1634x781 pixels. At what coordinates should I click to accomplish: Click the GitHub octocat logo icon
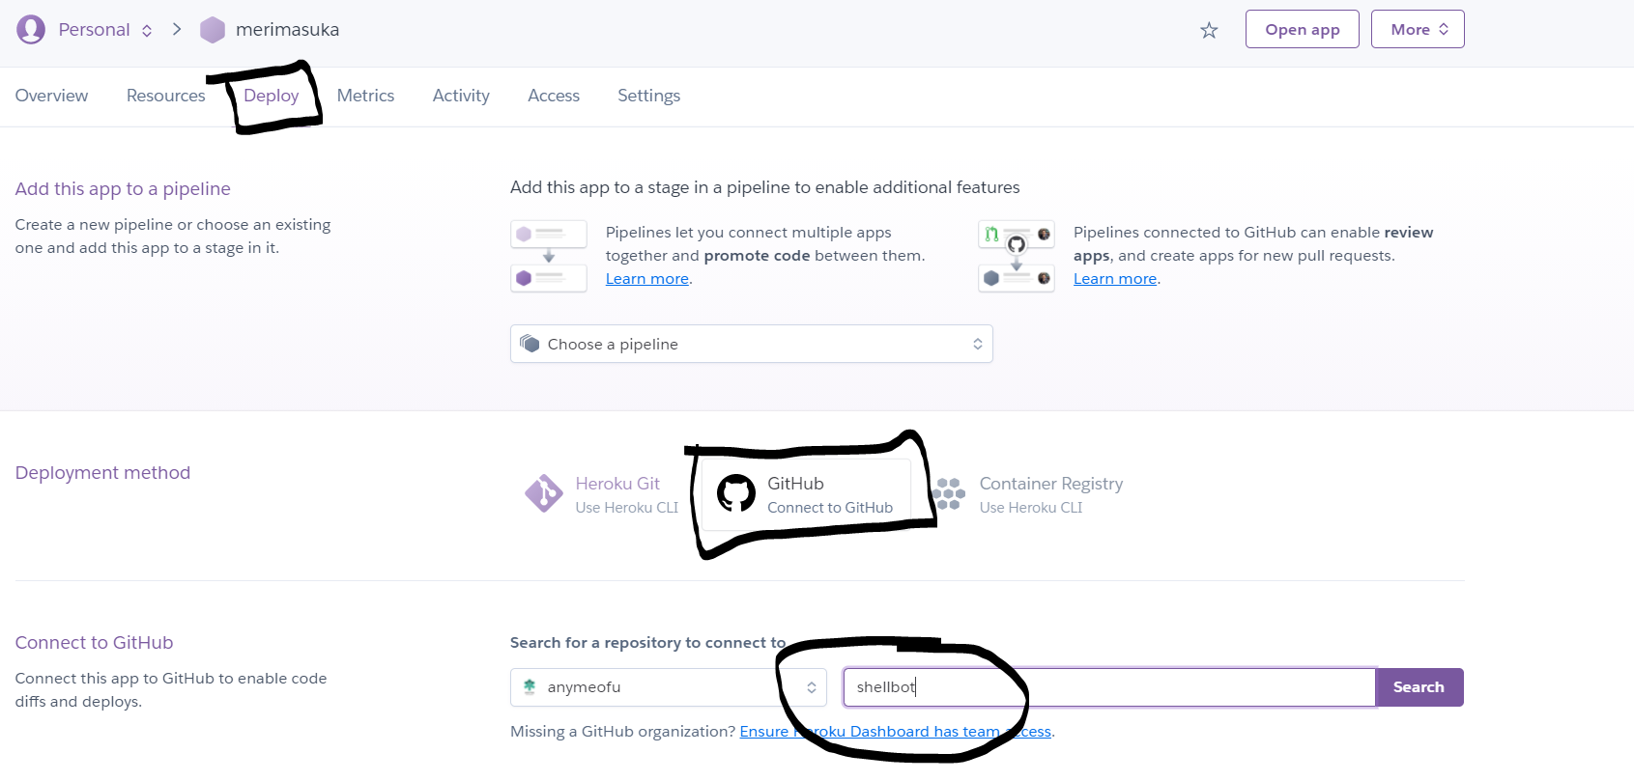coord(736,493)
